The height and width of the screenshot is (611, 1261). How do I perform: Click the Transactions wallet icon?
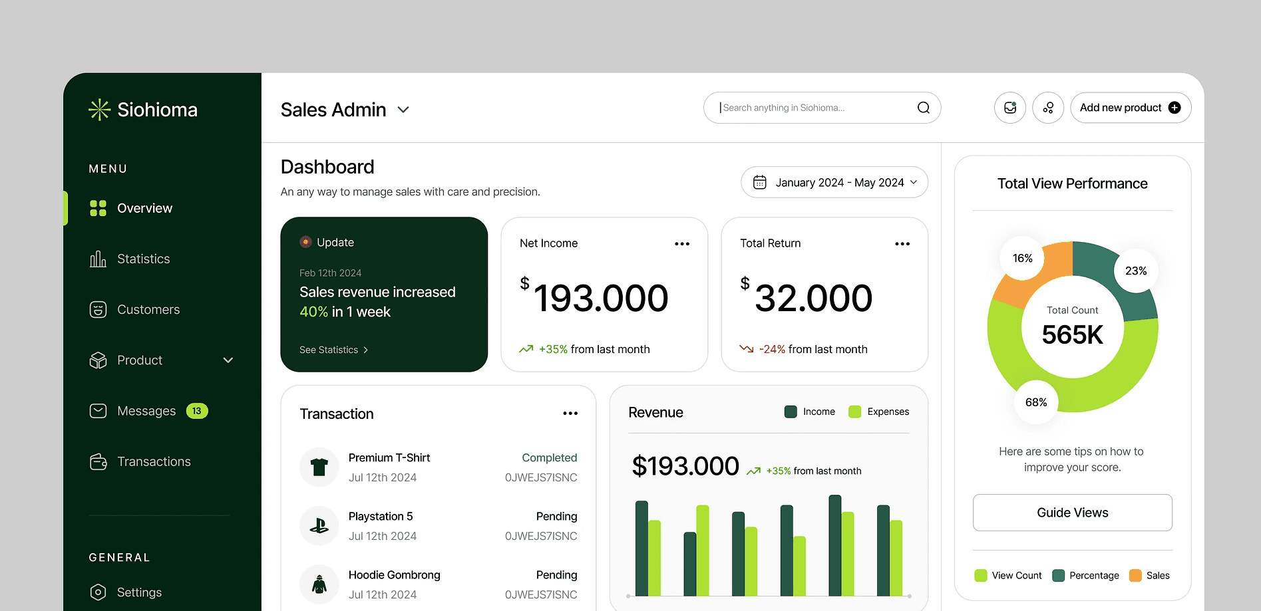click(98, 461)
